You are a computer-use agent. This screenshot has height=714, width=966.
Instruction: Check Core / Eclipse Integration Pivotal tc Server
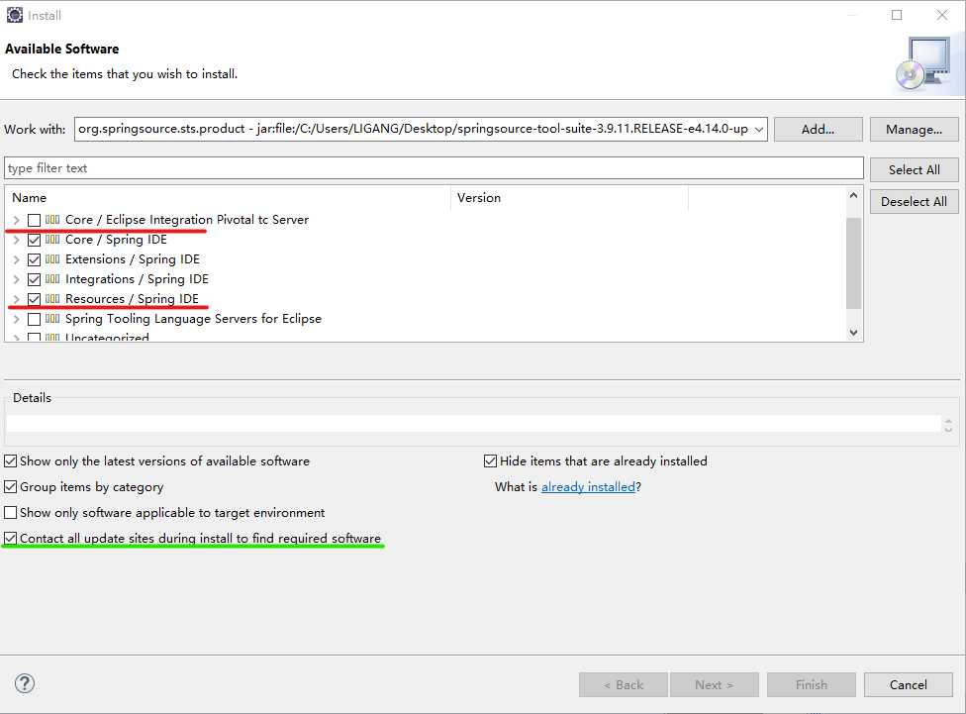click(x=35, y=220)
